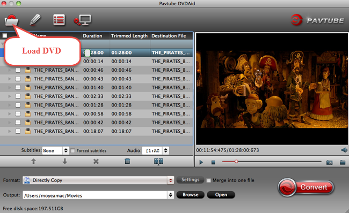The image size is (349, 213).
Task: Move selected title down with arrow icon
Action: [65, 161]
